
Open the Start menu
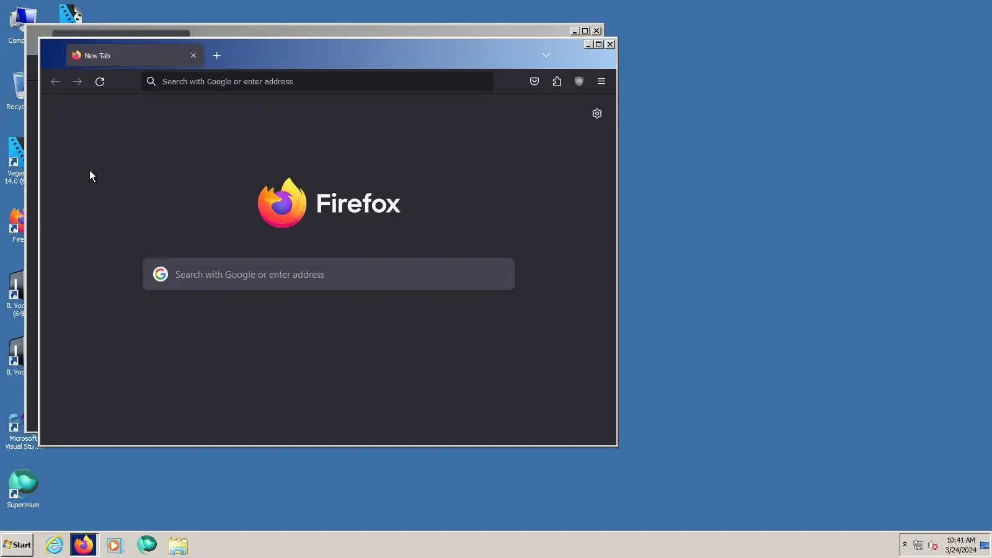pos(17,545)
